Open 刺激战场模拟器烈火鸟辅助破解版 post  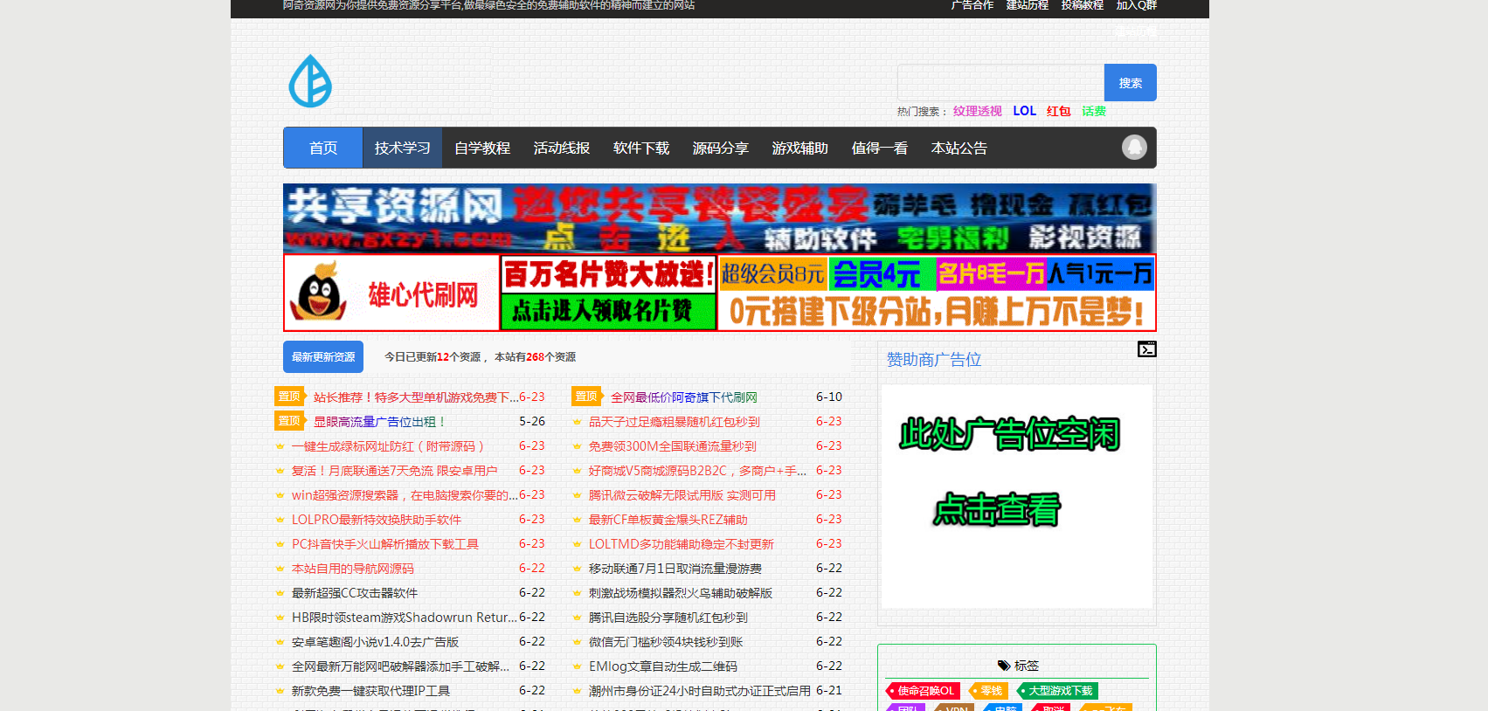[681, 592]
